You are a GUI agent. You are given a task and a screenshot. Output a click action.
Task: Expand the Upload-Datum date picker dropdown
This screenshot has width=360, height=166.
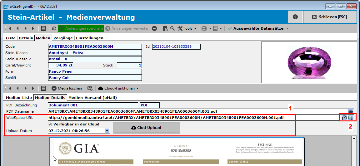pyautogui.click(x=107, y=131)
